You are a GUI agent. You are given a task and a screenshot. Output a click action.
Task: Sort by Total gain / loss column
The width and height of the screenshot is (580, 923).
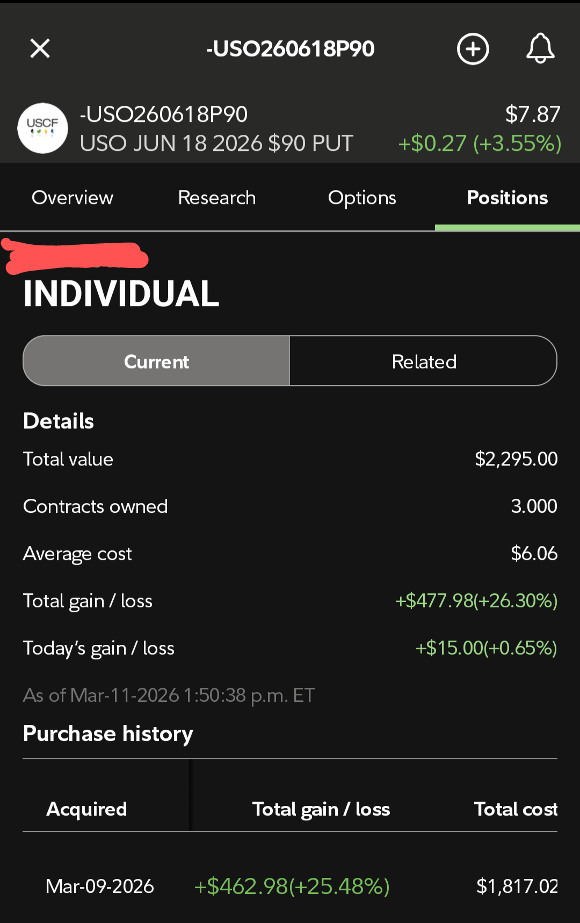point(321,809)
